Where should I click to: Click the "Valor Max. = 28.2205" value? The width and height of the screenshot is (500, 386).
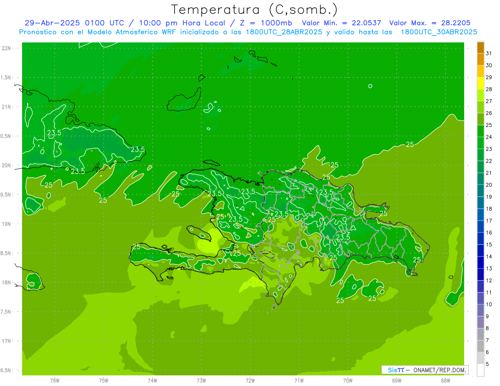(430, 23)
